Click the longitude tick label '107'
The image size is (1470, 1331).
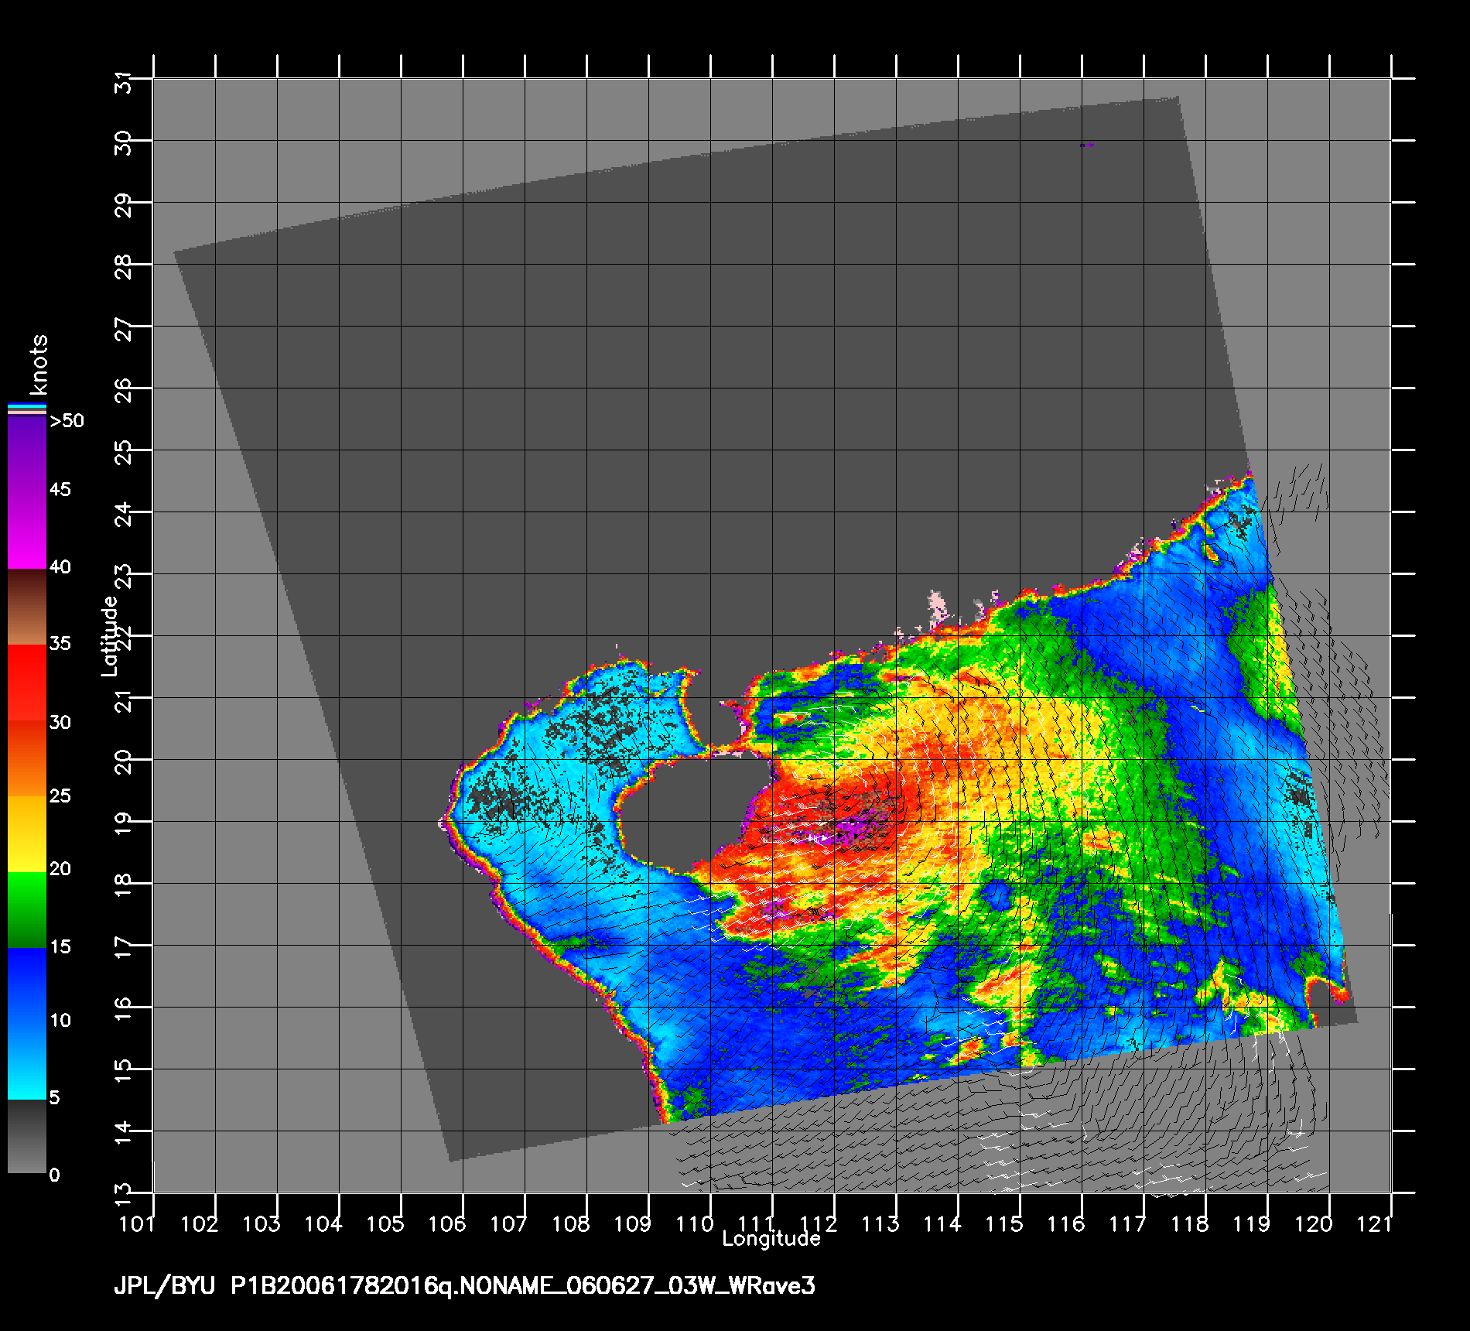508,1223
